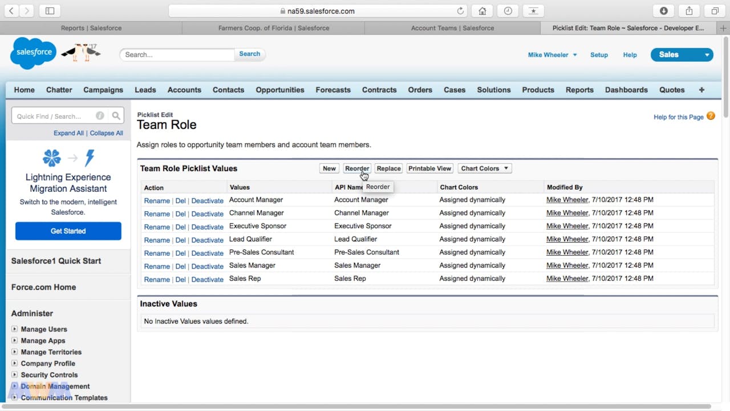Open the Campaigns navigation tab
This screenshot has height=411, width=730.
click(103, 90)
